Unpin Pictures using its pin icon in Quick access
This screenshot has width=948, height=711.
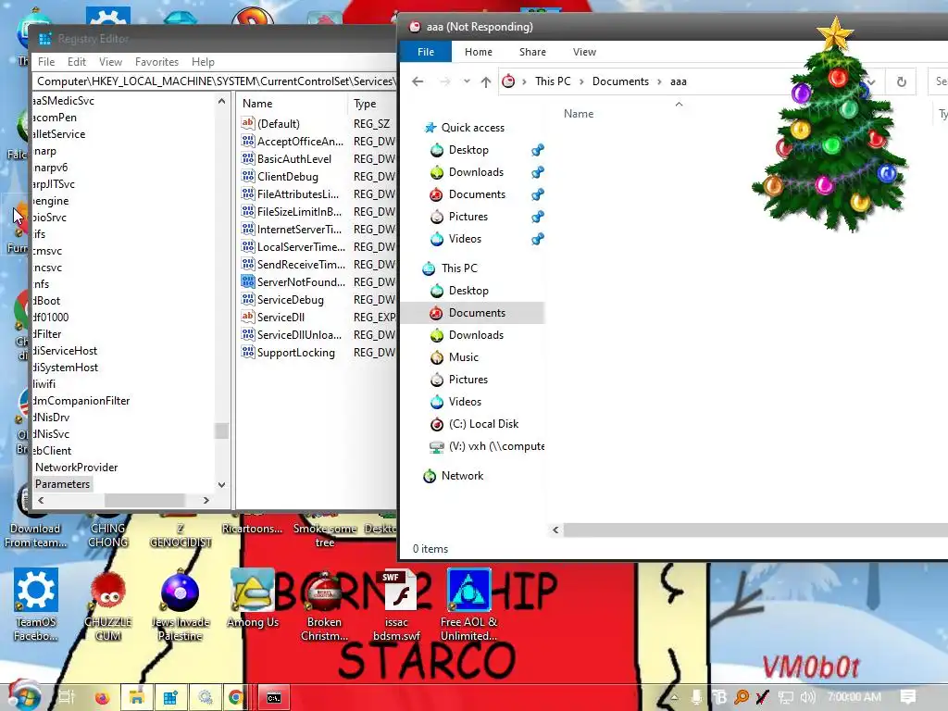538,217
